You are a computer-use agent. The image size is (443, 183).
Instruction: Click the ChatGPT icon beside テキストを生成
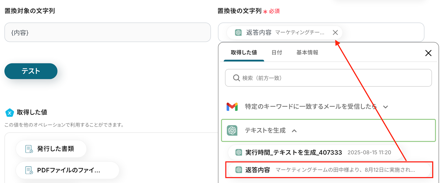(232, 130)
